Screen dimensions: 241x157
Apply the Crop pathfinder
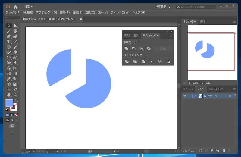coord(152,61)
